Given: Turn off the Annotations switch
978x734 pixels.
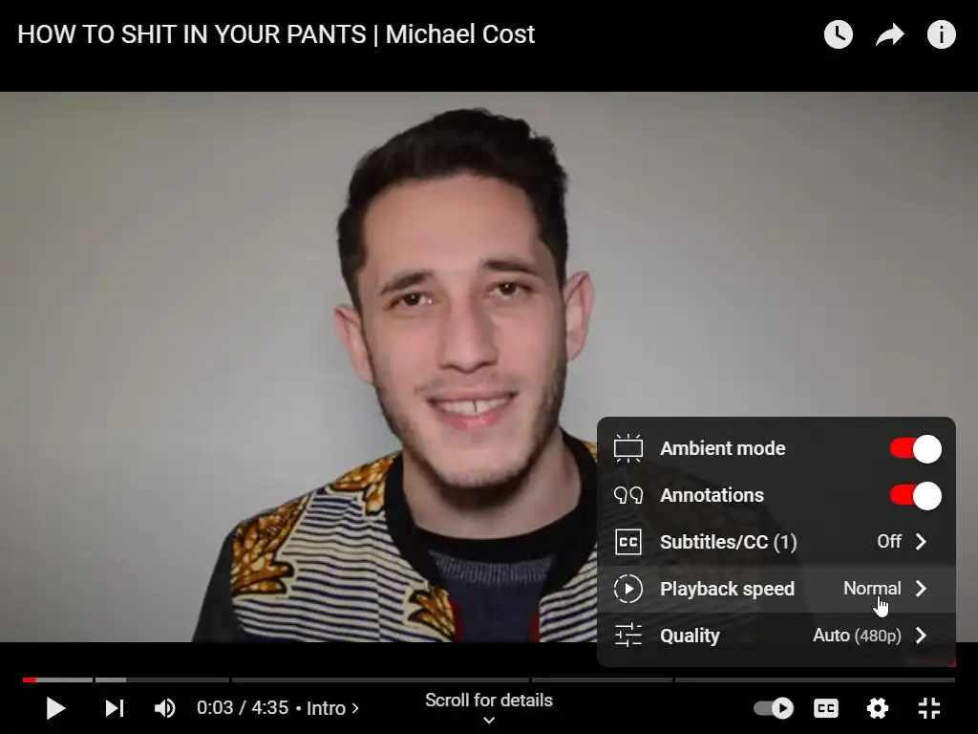Looking at the screenshot, I should click(x=916, y=496).
